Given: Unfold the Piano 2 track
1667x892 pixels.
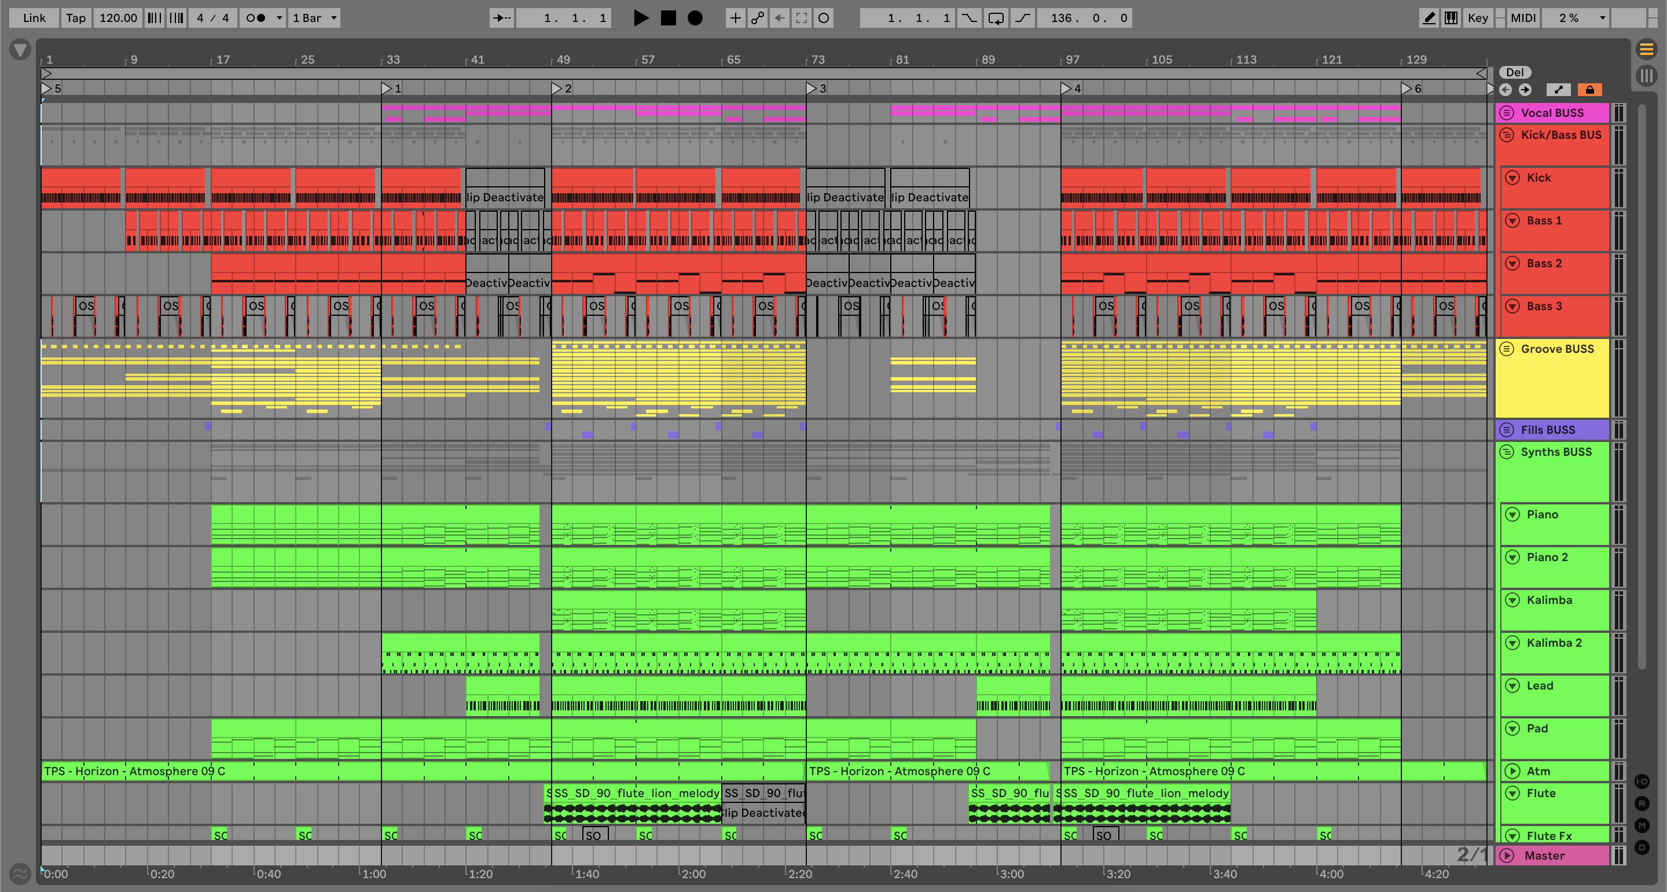Looking at the screenshot, I should [1512, 557].
